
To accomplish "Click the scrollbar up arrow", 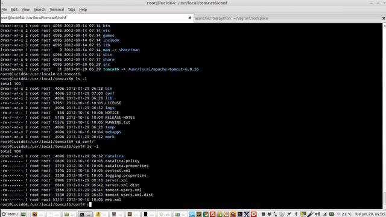I will tap(384, 25).
